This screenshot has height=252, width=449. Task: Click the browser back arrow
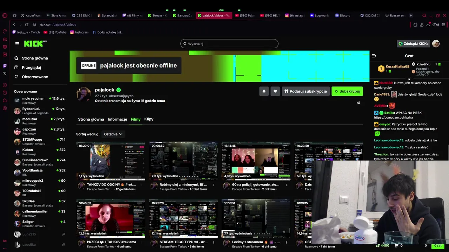pos(14,24)
